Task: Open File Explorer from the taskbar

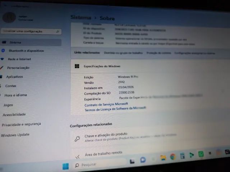Action: tap(163, 158)
